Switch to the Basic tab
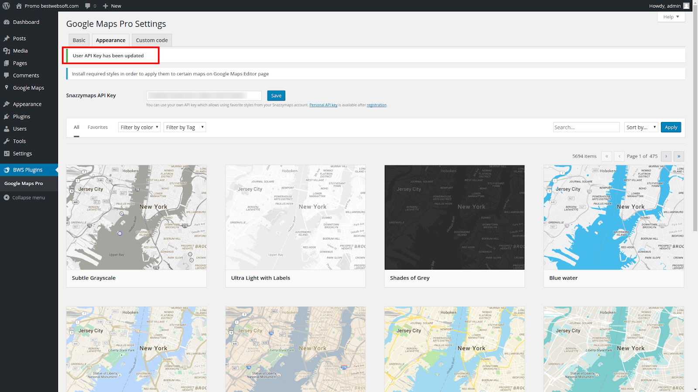 click(79, 40)
